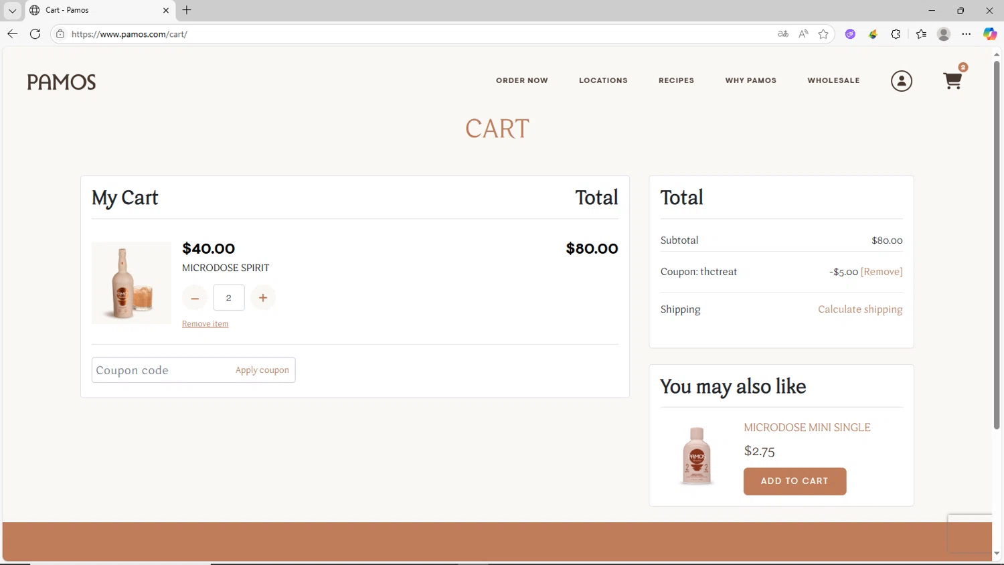
Task: Reload the page with refresh icon
Action: point(35,33)
